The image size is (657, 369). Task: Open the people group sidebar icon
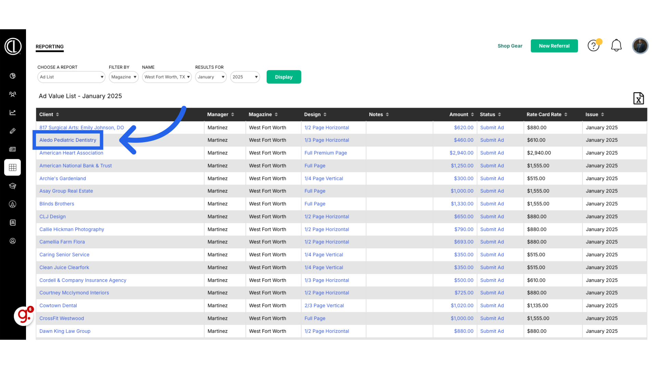click(13, 94)
